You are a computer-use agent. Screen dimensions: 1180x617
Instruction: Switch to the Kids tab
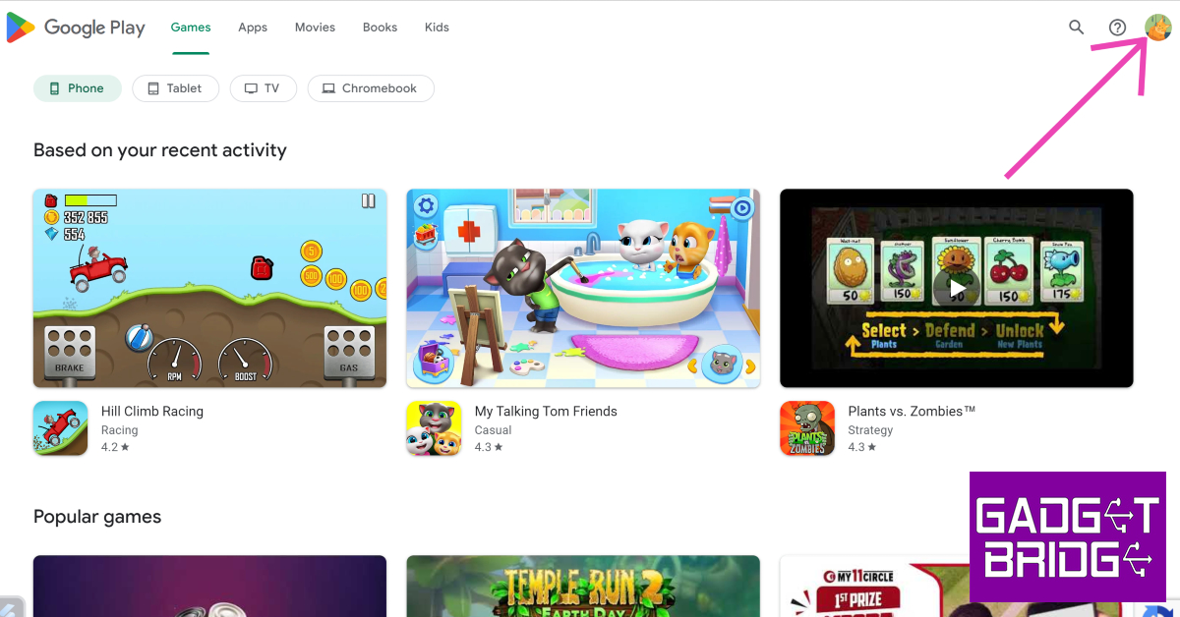[437, 28]
